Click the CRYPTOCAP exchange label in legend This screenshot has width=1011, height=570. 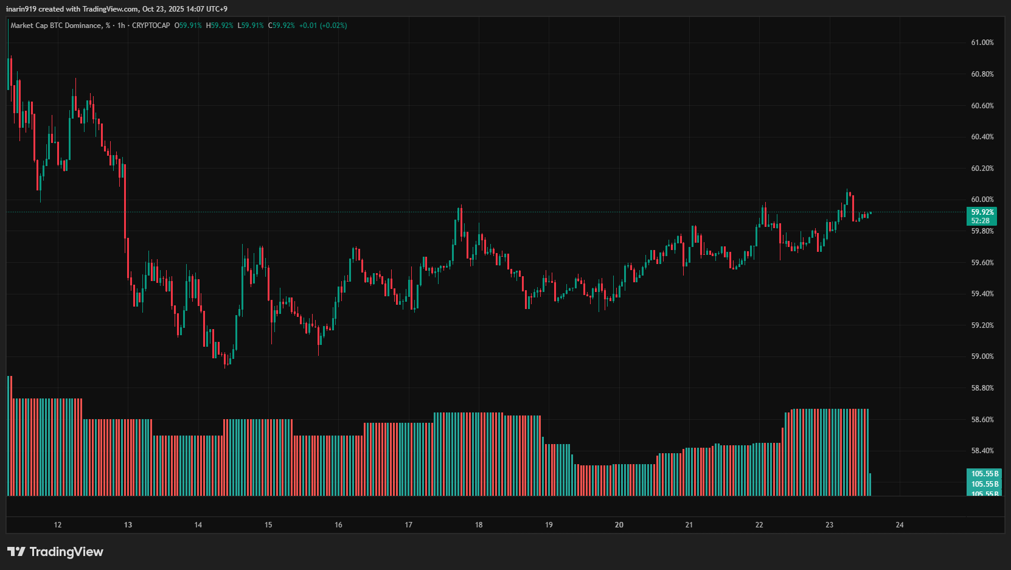tap(151, 26)
